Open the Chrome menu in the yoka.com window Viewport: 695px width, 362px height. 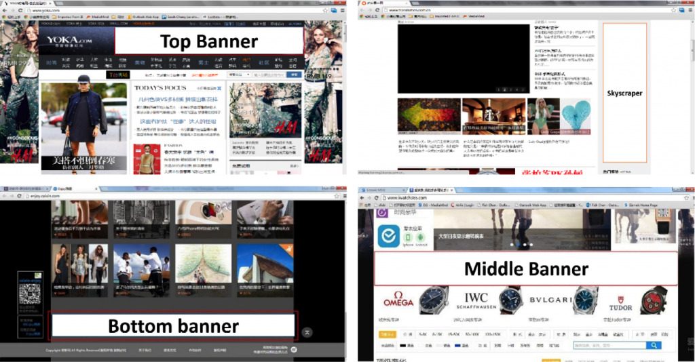click(x=343, y=10)
